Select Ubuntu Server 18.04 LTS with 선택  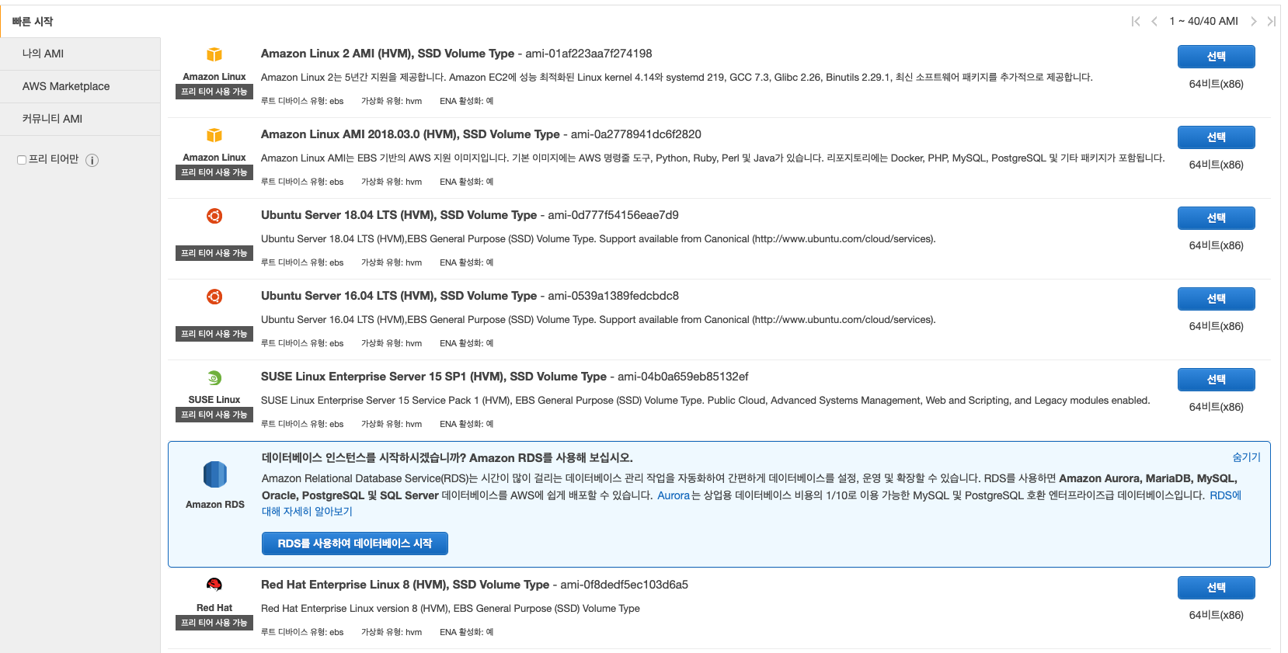click(1216, 218)
